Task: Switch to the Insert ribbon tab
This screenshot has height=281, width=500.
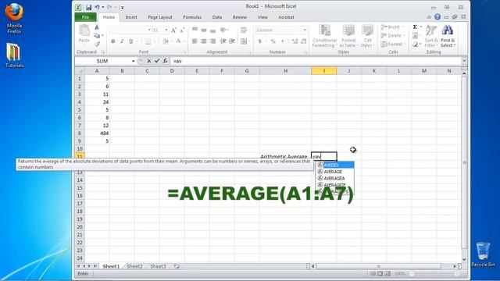Action: click(x=131, y=17)
